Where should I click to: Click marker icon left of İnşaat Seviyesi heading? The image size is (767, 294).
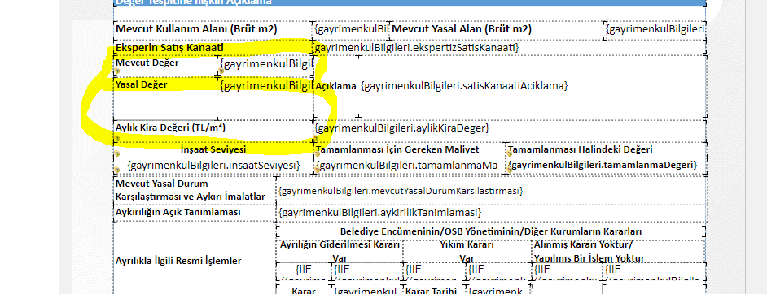pyautogui.click(x=116, y=153)
